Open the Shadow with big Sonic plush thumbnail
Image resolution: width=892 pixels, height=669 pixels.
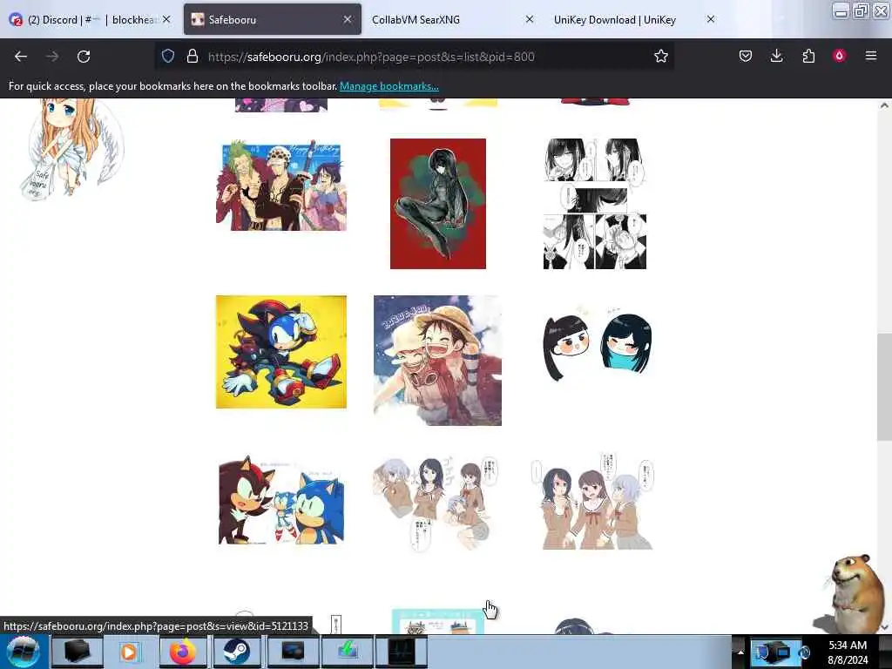(x=281, y=499)
